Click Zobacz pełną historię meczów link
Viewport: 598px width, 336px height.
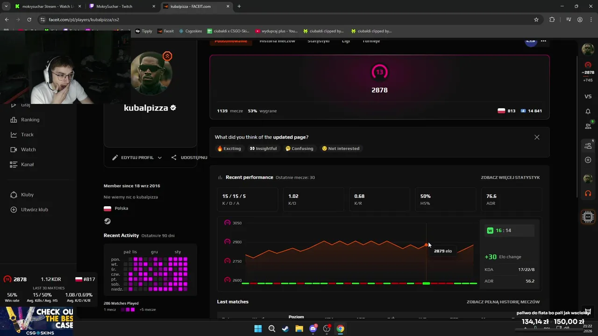click(x=503, y=302)
